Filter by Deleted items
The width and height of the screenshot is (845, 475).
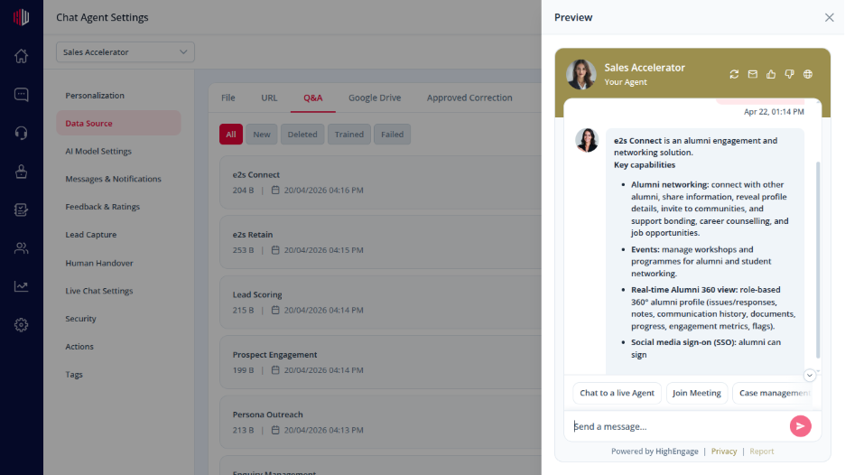click(302, 135)
